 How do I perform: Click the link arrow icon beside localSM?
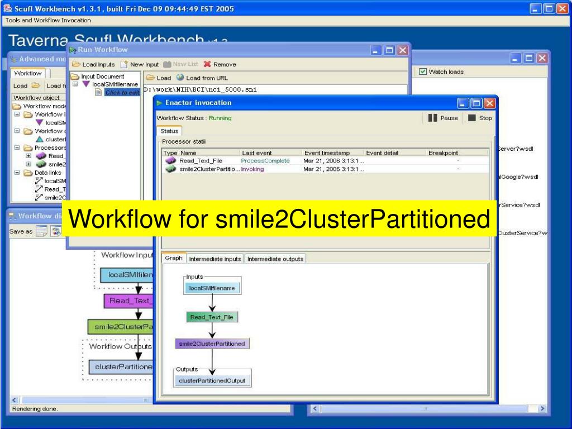pyautogui.click(x=39, y=180)
